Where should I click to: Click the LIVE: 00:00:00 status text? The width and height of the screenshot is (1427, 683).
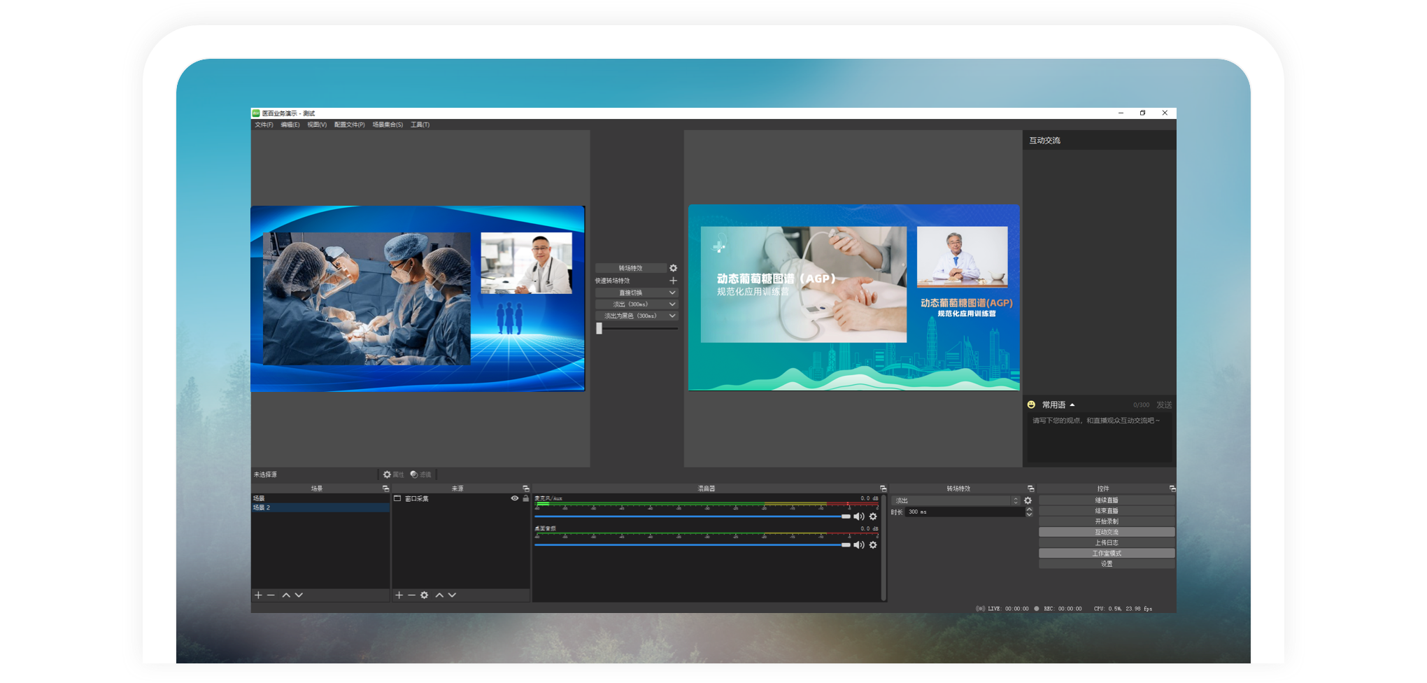[x=1008, y=609]
